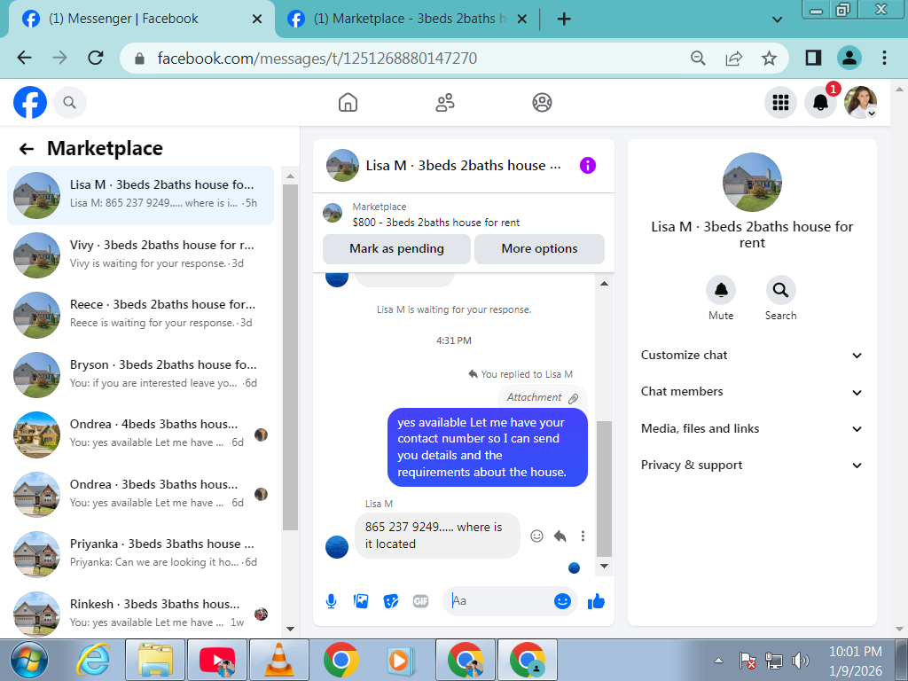Click the conversation list scrollbar thumb
Viewport: 908px width, 681px height.
point(290,356)
